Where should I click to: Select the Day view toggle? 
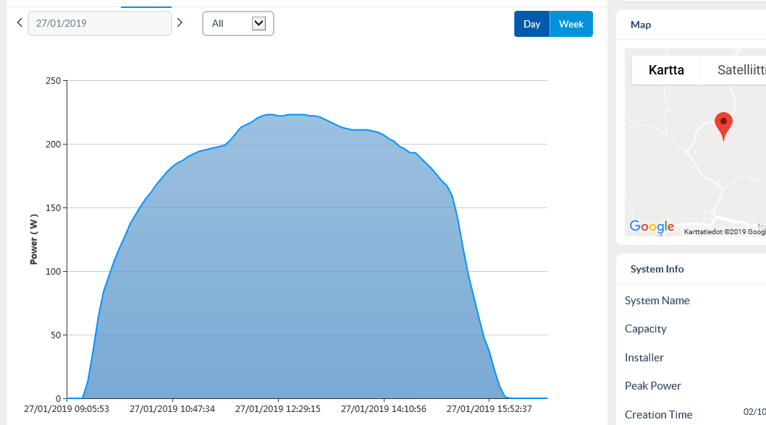click(x=531, y=24)
